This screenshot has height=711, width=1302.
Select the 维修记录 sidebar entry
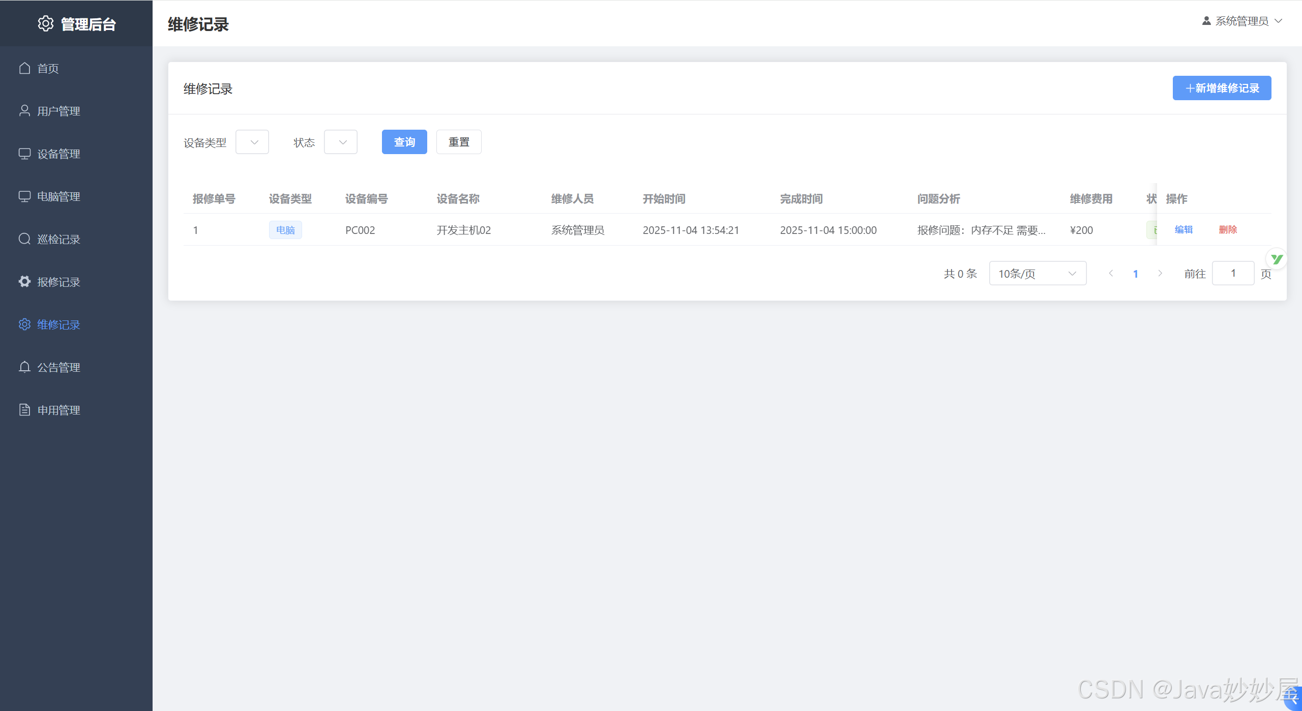click(76, 324)
